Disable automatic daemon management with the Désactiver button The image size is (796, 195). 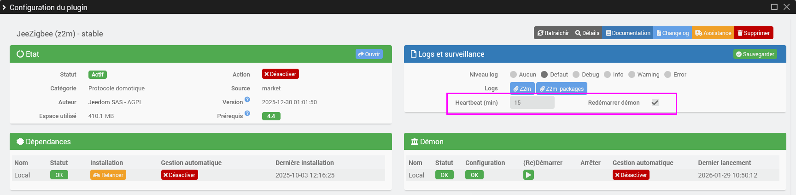(x=631, y=175)
